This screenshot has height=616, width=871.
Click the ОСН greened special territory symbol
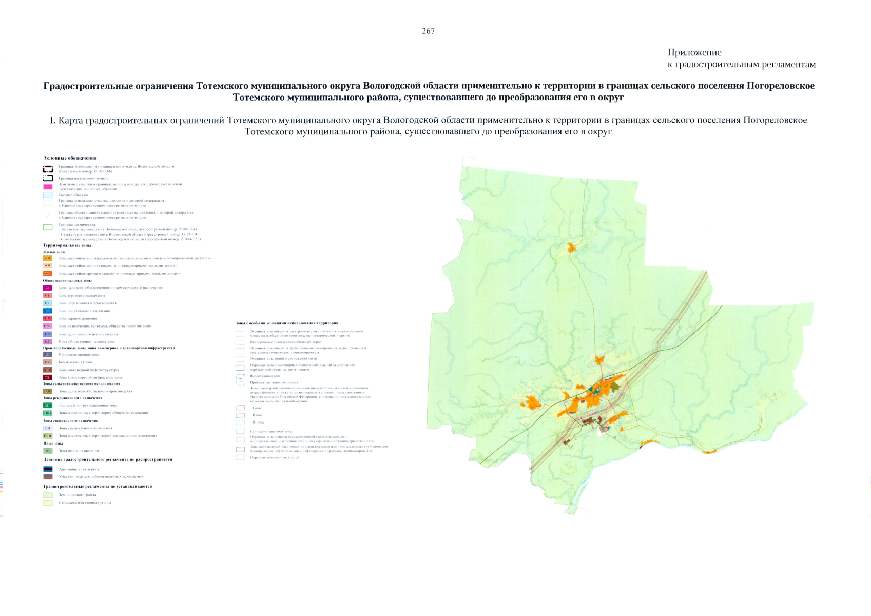click(x=48, y=436)
